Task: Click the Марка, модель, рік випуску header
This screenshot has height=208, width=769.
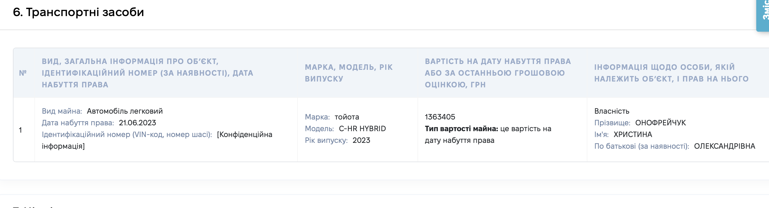Action: coord(349,73)
